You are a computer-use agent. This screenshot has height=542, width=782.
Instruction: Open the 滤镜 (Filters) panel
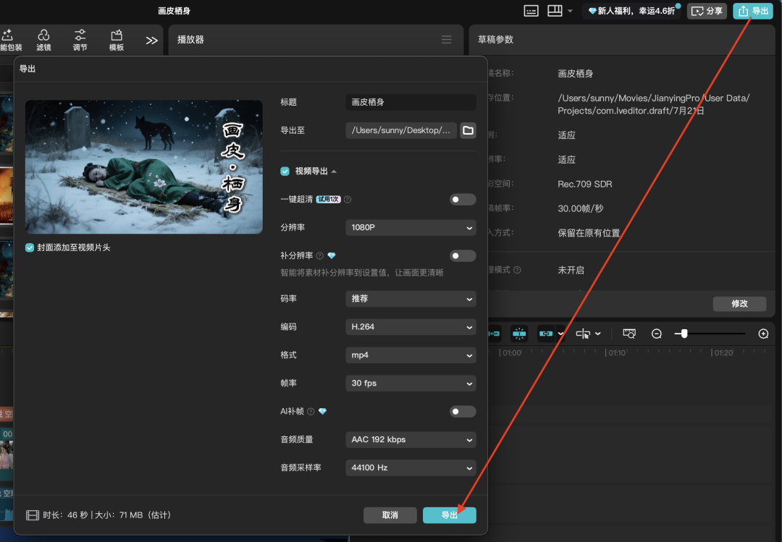pyautogui.click(x=43, y=40)
